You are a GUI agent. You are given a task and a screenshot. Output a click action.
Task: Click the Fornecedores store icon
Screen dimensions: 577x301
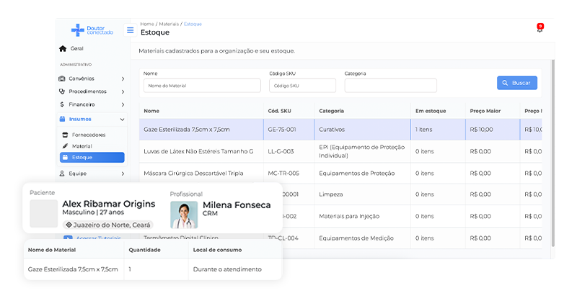(x=65, y=135)
